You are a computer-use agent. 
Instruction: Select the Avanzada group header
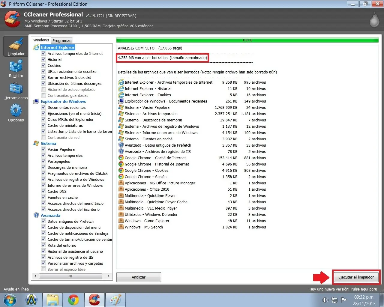pos(50,215)
